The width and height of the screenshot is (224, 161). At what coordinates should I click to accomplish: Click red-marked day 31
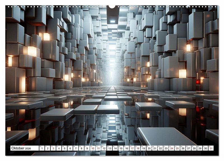(211, 148)
